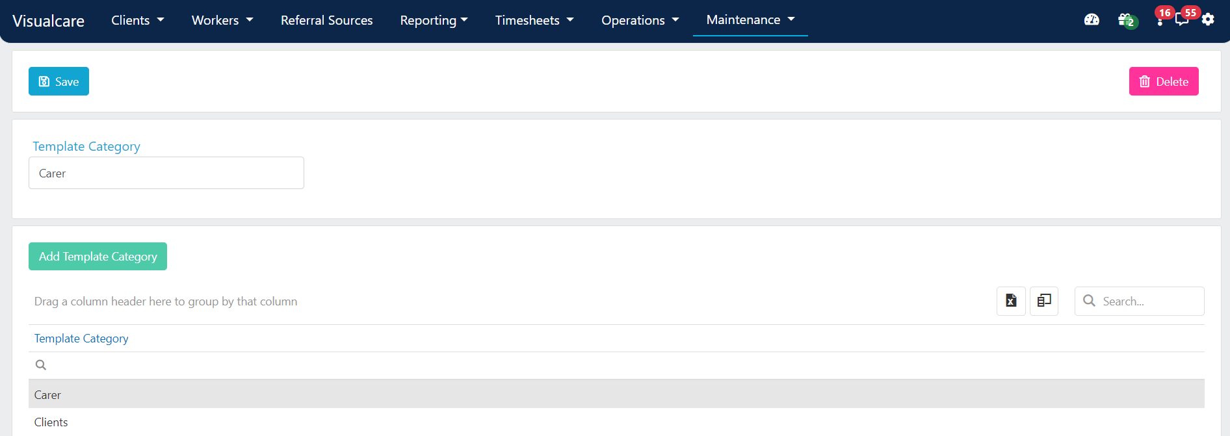
Task: Click the Template Category filter row cell
Action: pyautogui.click(x=616, y=365)
